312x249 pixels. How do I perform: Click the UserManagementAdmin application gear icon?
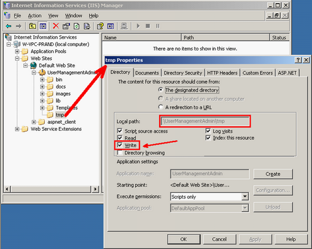coord(42,73)
